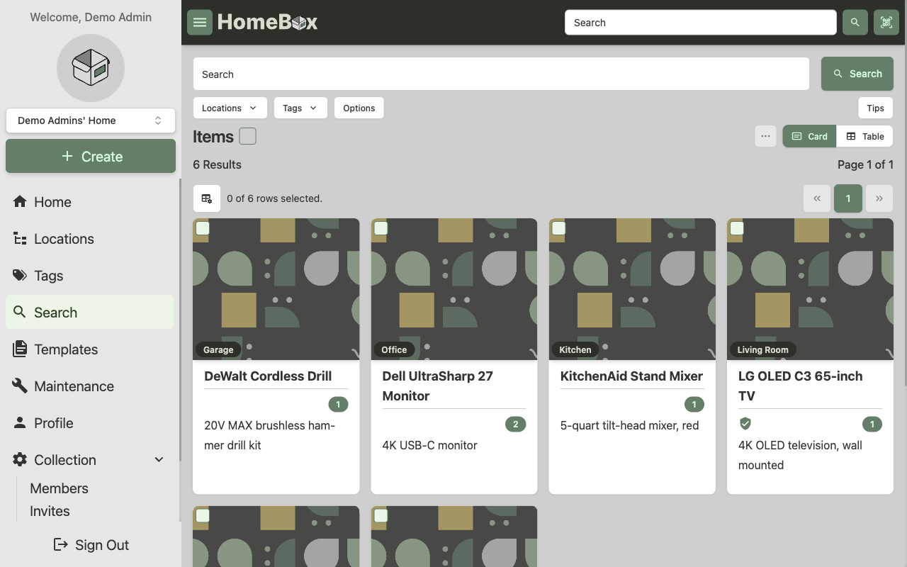Open the Locations filter dropdown

click(230, 108)
